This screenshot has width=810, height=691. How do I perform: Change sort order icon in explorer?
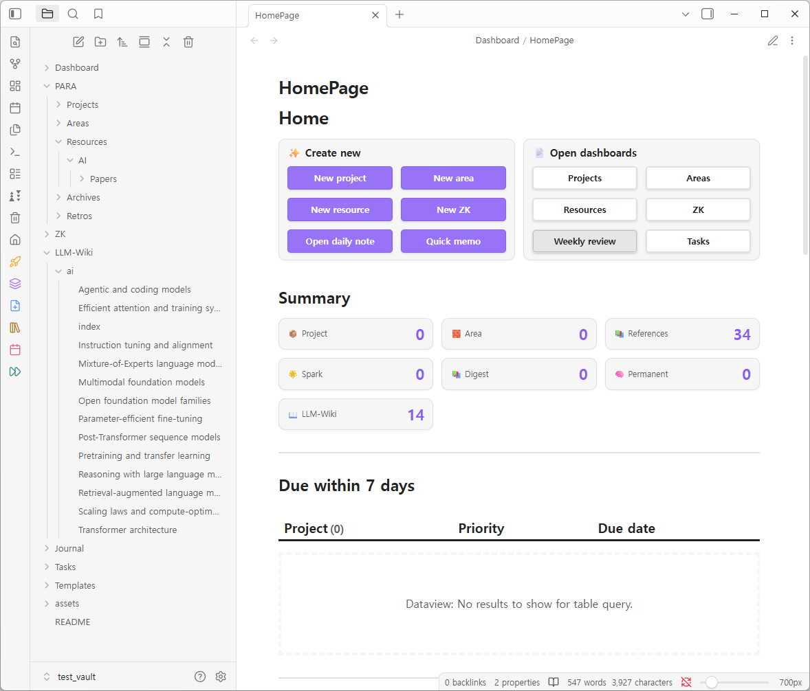point(122,43)
